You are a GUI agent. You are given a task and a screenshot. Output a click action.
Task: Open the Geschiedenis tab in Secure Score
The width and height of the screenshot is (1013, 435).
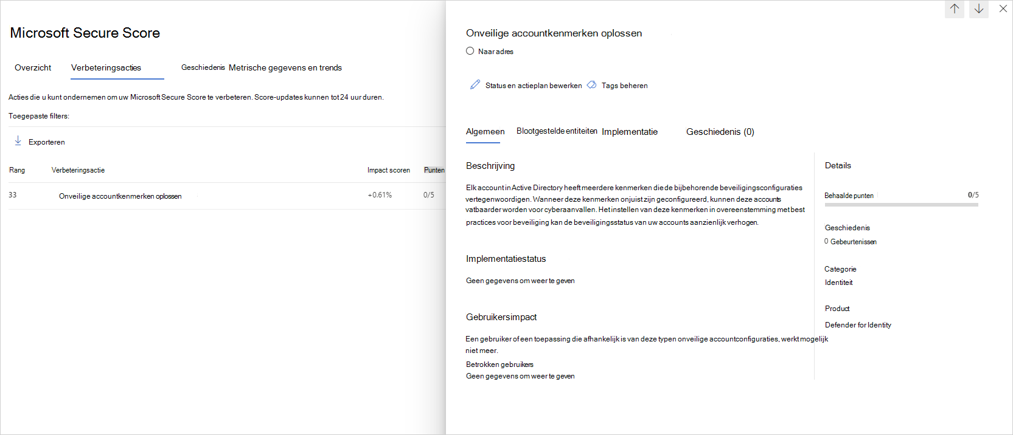click(203, 67)
